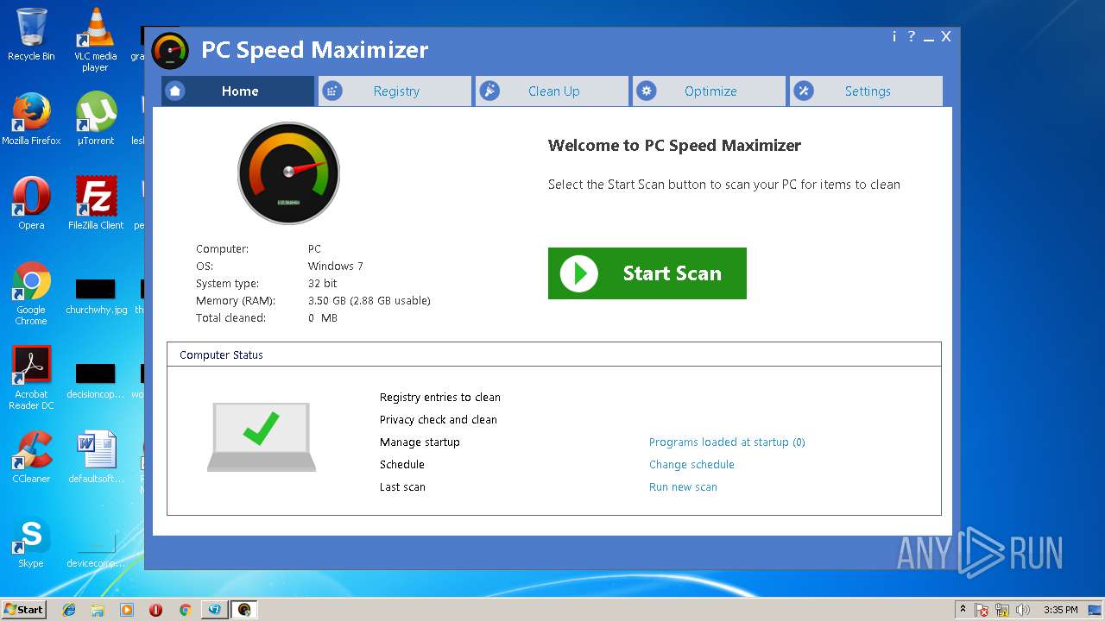Viewport: 1105px width, 621px height.
Task: Select the VLC media player desktop icon
Action: pos(95,40)
